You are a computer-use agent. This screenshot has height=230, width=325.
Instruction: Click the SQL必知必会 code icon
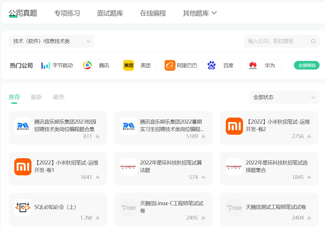(x=23, y=208)
